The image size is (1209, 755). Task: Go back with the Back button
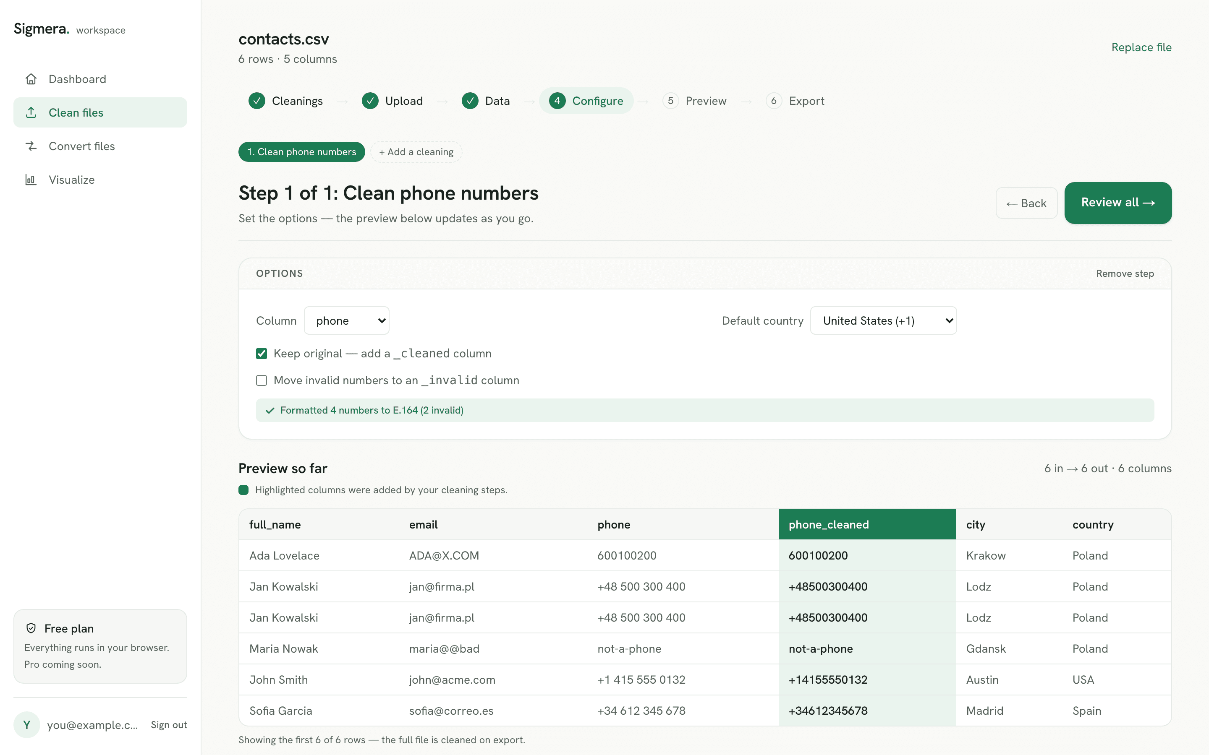point(1027,203)
